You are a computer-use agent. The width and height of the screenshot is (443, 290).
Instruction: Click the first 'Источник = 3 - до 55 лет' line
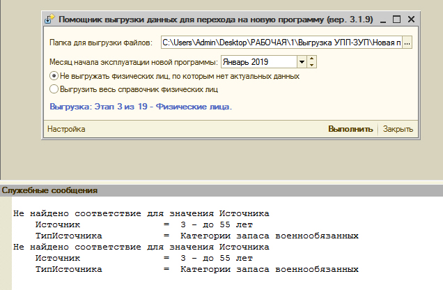(x=143, y=225)
